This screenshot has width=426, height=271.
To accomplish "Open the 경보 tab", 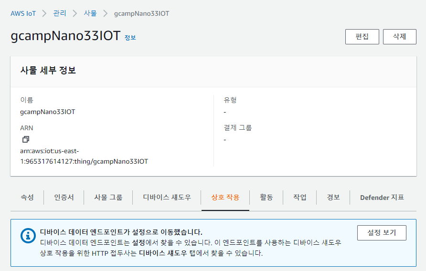I will coord(333,198).
